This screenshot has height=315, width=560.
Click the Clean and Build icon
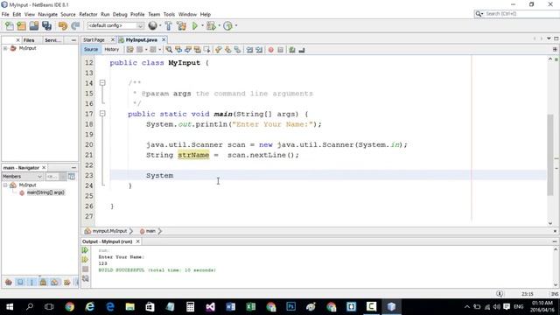[181, 25]
